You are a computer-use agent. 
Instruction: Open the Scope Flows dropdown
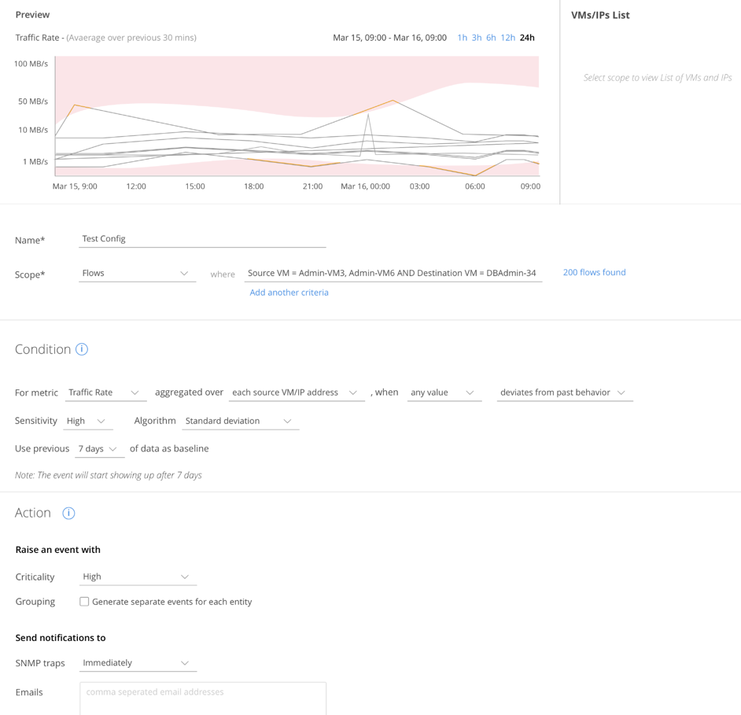tap(137, 273)
